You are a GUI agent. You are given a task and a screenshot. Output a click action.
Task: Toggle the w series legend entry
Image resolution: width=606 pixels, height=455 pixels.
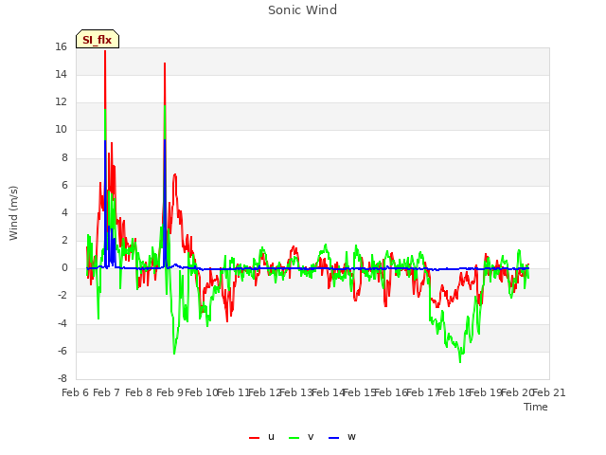342,437
